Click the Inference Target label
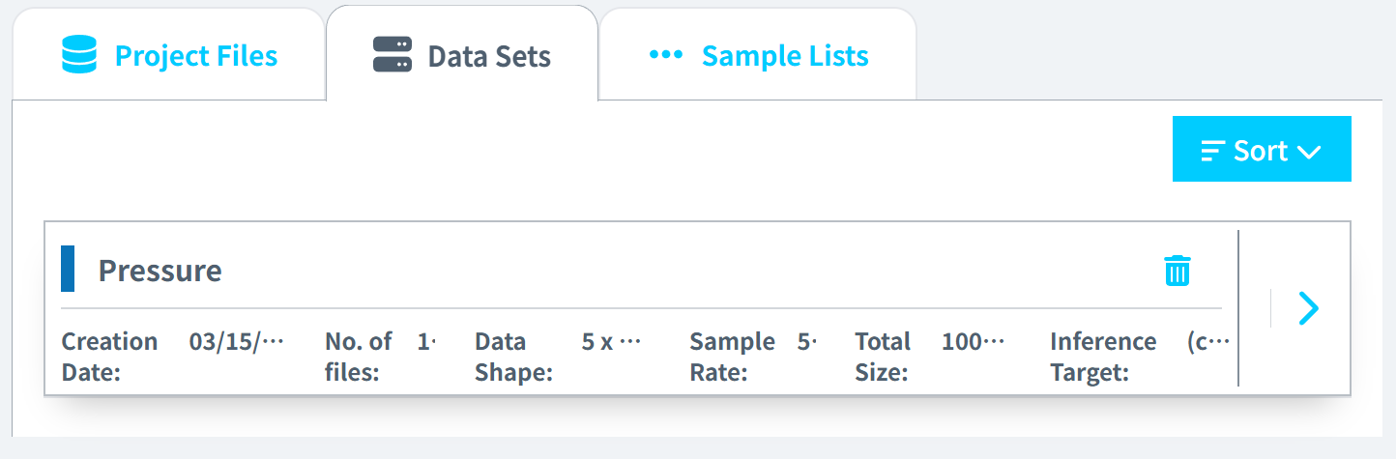Screen dimensions: 1396x459 click(1103, 356)
